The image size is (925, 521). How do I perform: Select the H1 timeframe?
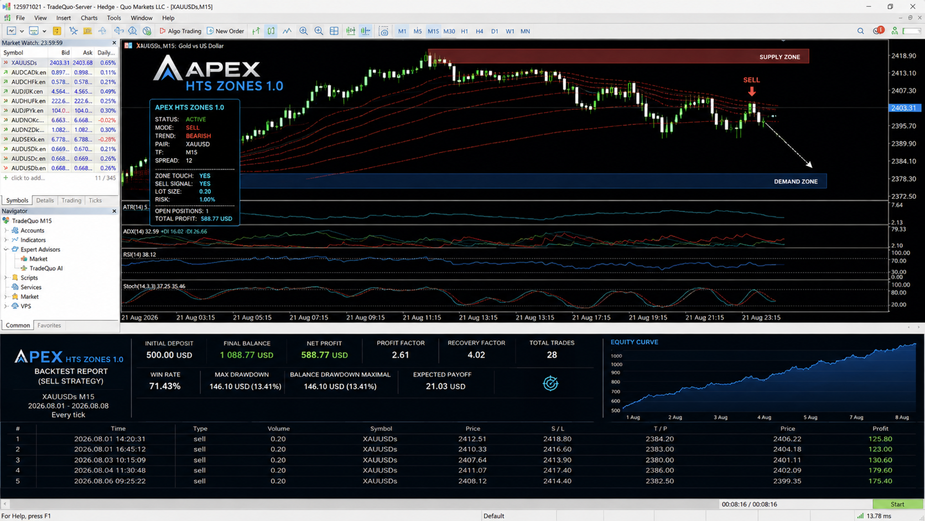click(x=464, y=31)
